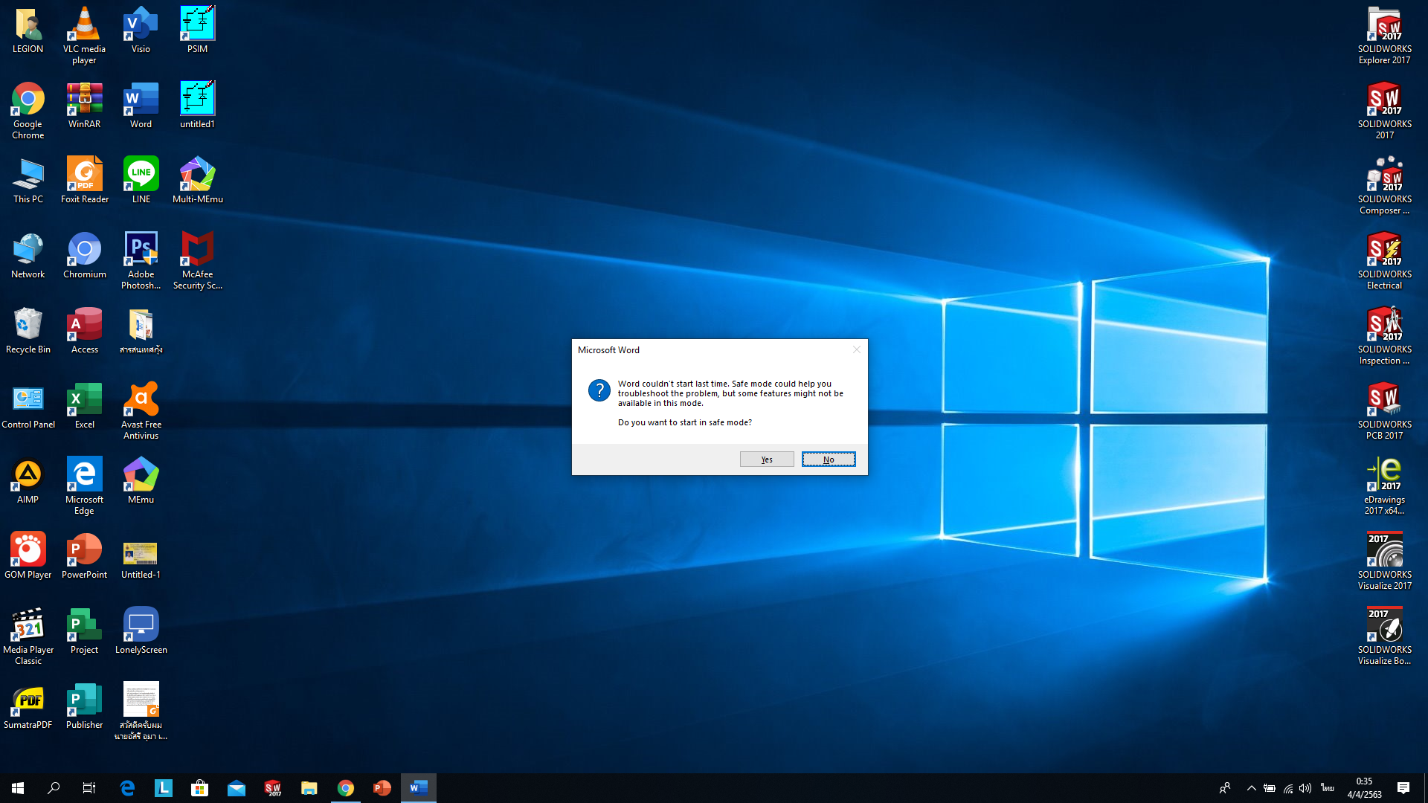Viewport: 1428px width, 803px height.
Task: Select the Access desktop shortcut
Action: click(84, 331)
